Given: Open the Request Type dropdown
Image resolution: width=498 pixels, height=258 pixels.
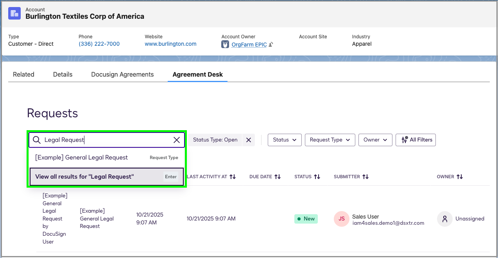Looking at the screenshot, I should [330, 140].
